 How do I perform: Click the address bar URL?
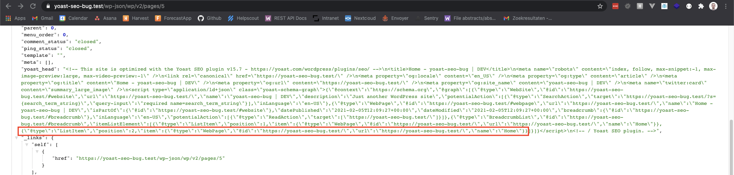[109, 6]
